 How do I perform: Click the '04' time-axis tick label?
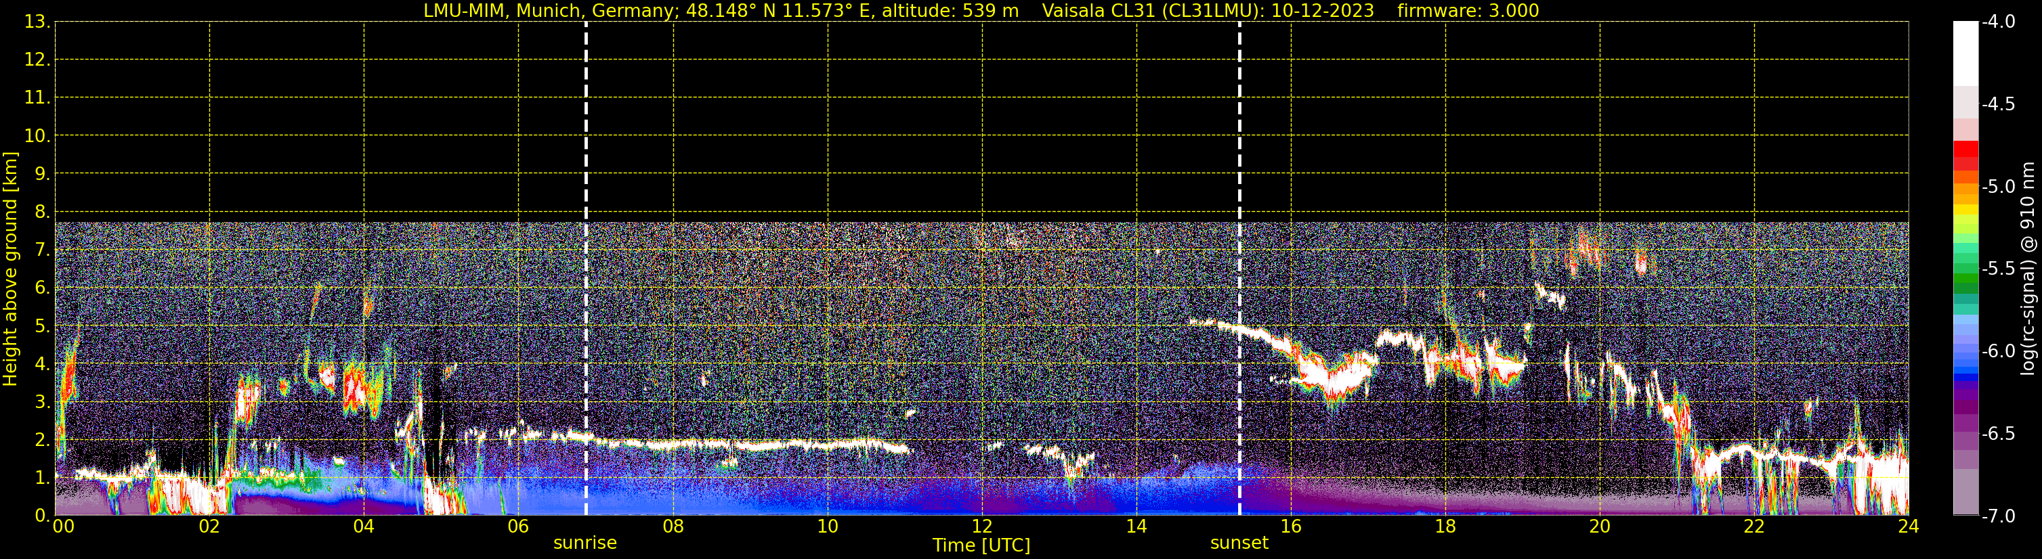(364, 527)
